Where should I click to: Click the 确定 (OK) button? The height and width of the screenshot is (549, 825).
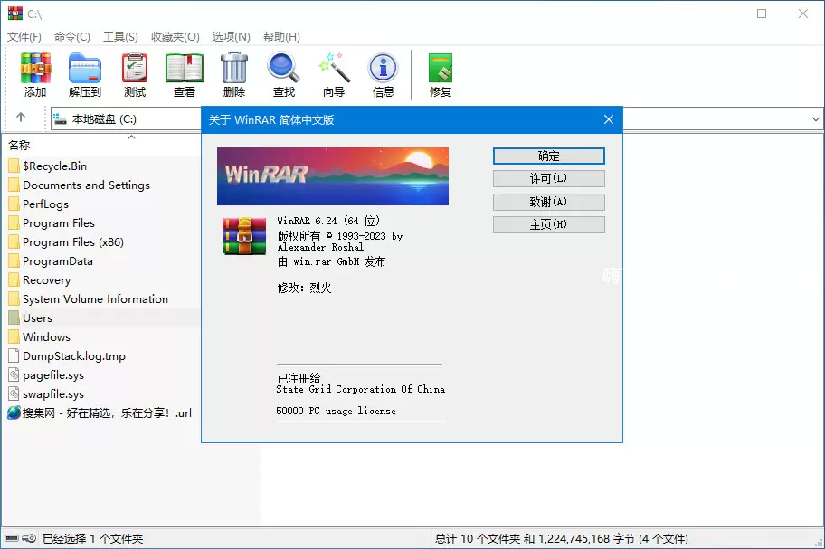pyautogui.click(x=548, y=155)
